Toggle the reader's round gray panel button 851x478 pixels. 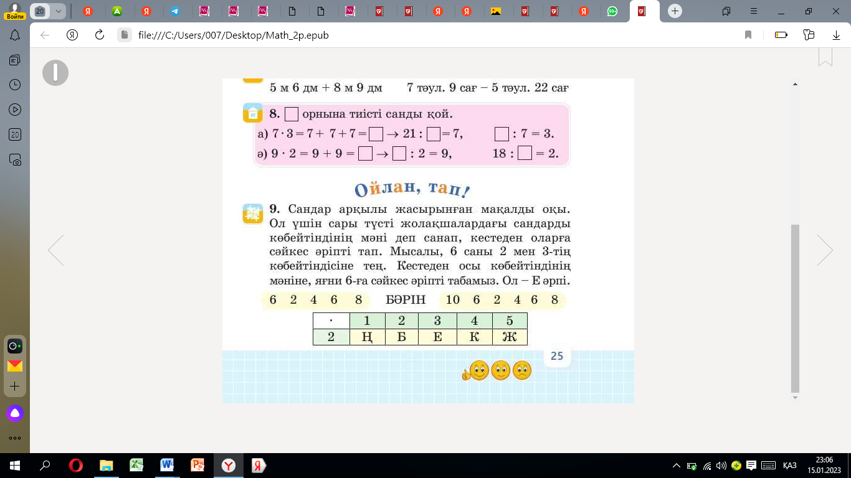[x=55, y=73]
